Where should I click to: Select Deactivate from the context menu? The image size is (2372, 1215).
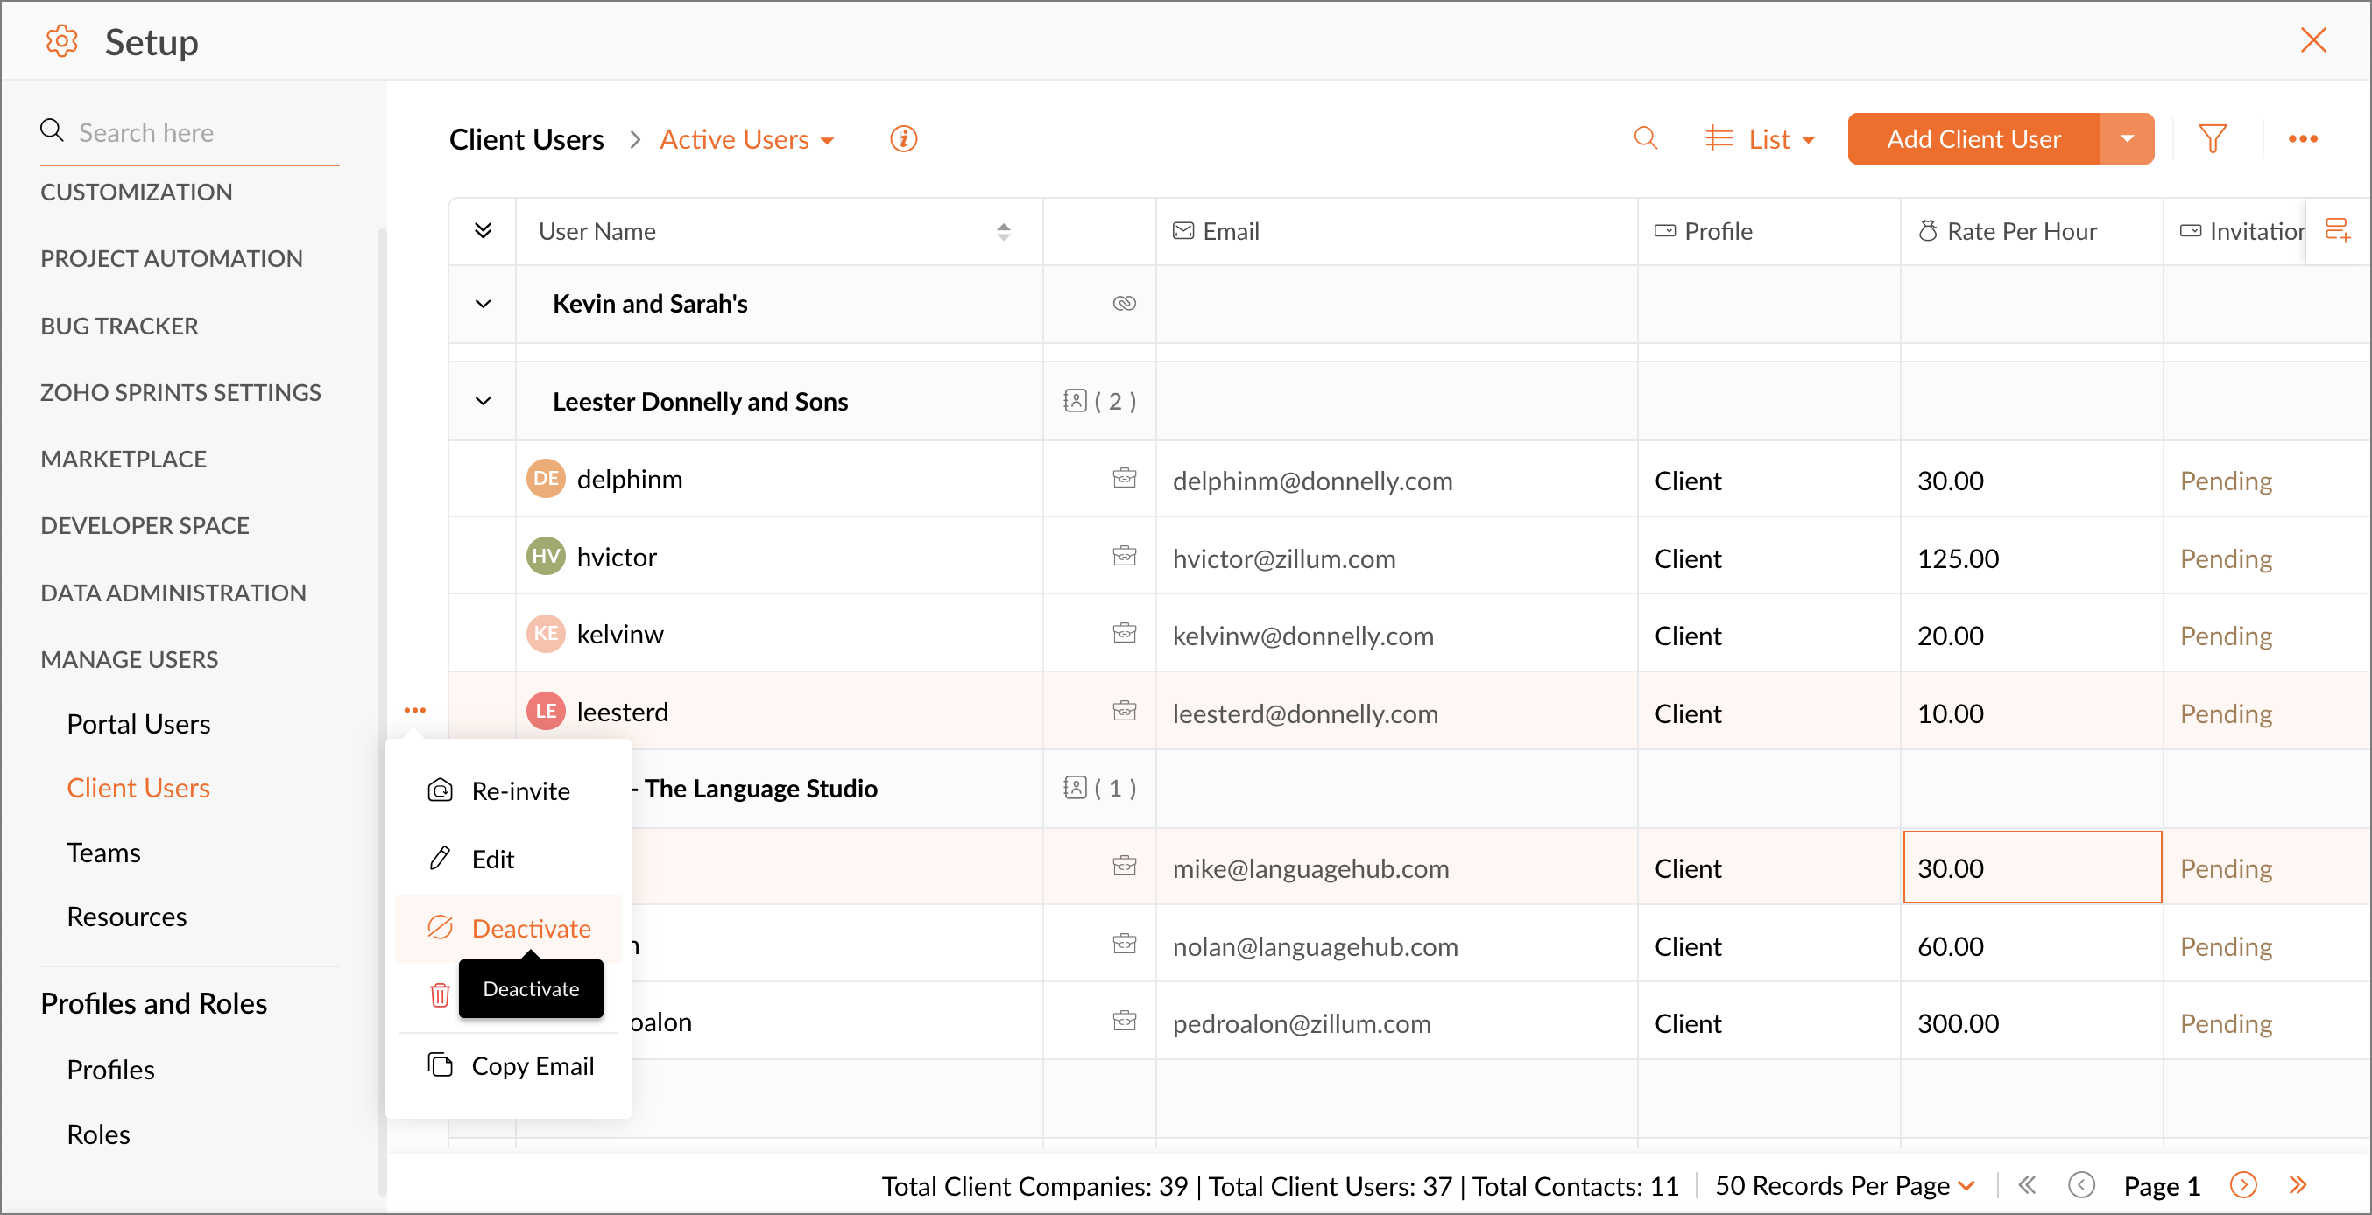[x=531, y=928]
